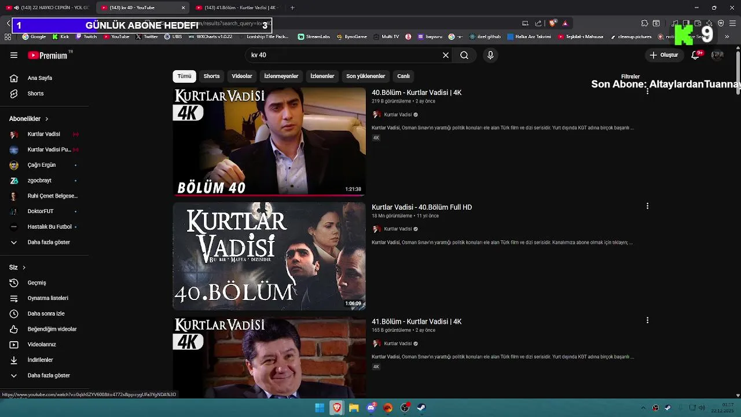Open the Twitch bookmark
Viewport: 741px width, 417px height.
point(86,36)
